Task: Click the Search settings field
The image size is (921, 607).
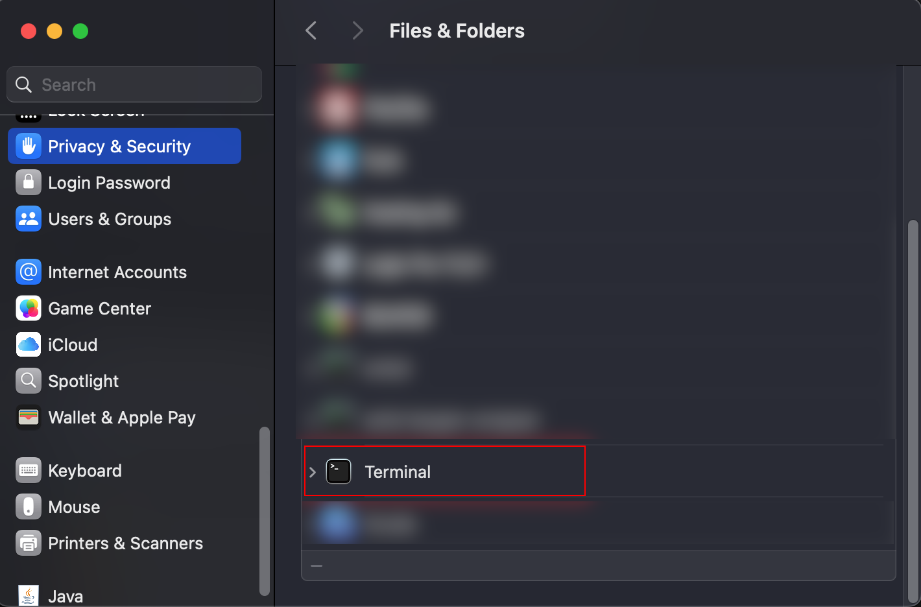Action: (x=134, y=84)
